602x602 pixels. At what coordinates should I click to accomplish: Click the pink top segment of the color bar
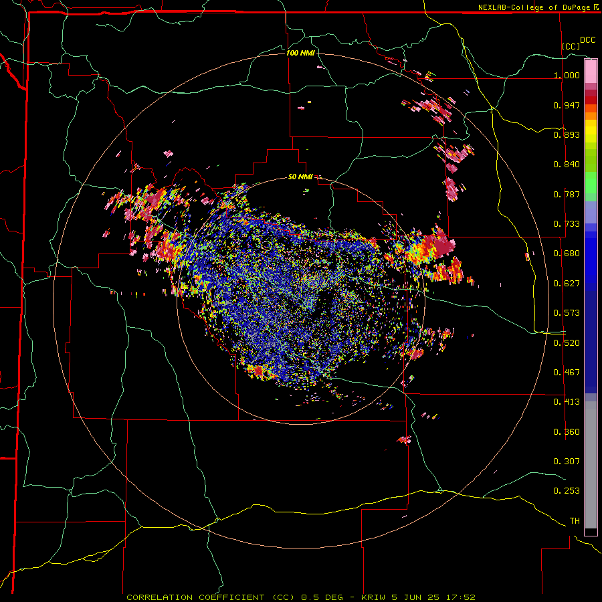[591, 72]
